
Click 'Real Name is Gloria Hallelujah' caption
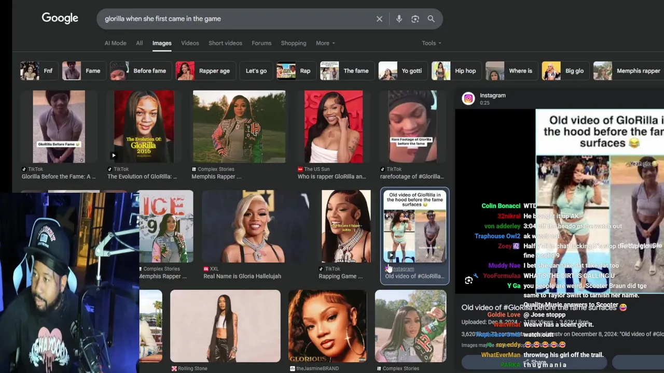[x=242, y=276]
